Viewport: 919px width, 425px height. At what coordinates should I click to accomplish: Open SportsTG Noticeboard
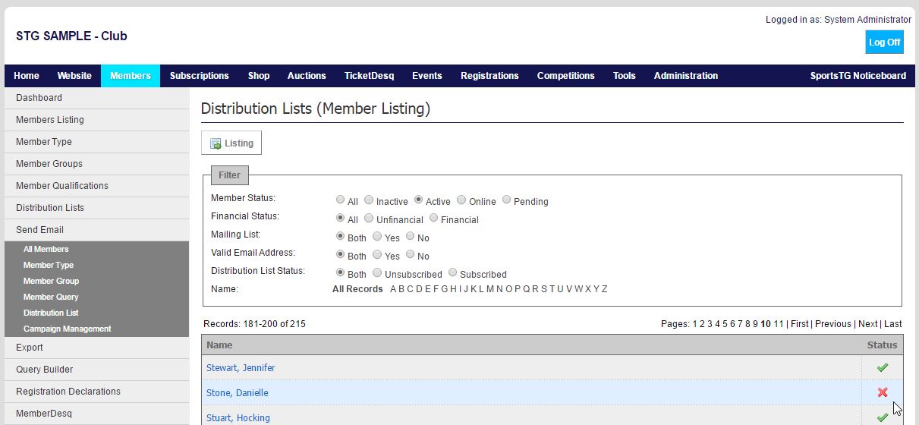858,76
